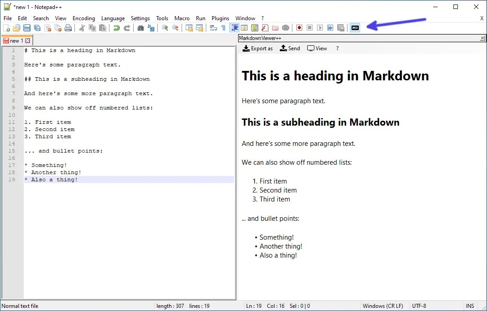The height and width of the screenshot is (311, 487).
Task: Toggle the indent guide display
Action: point(235,27)
